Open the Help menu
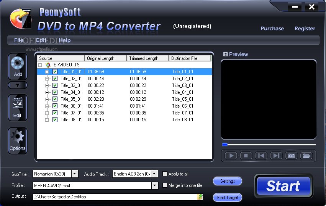 click(64, 40)
